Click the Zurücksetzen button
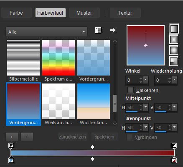 click(x=73, y=137)
